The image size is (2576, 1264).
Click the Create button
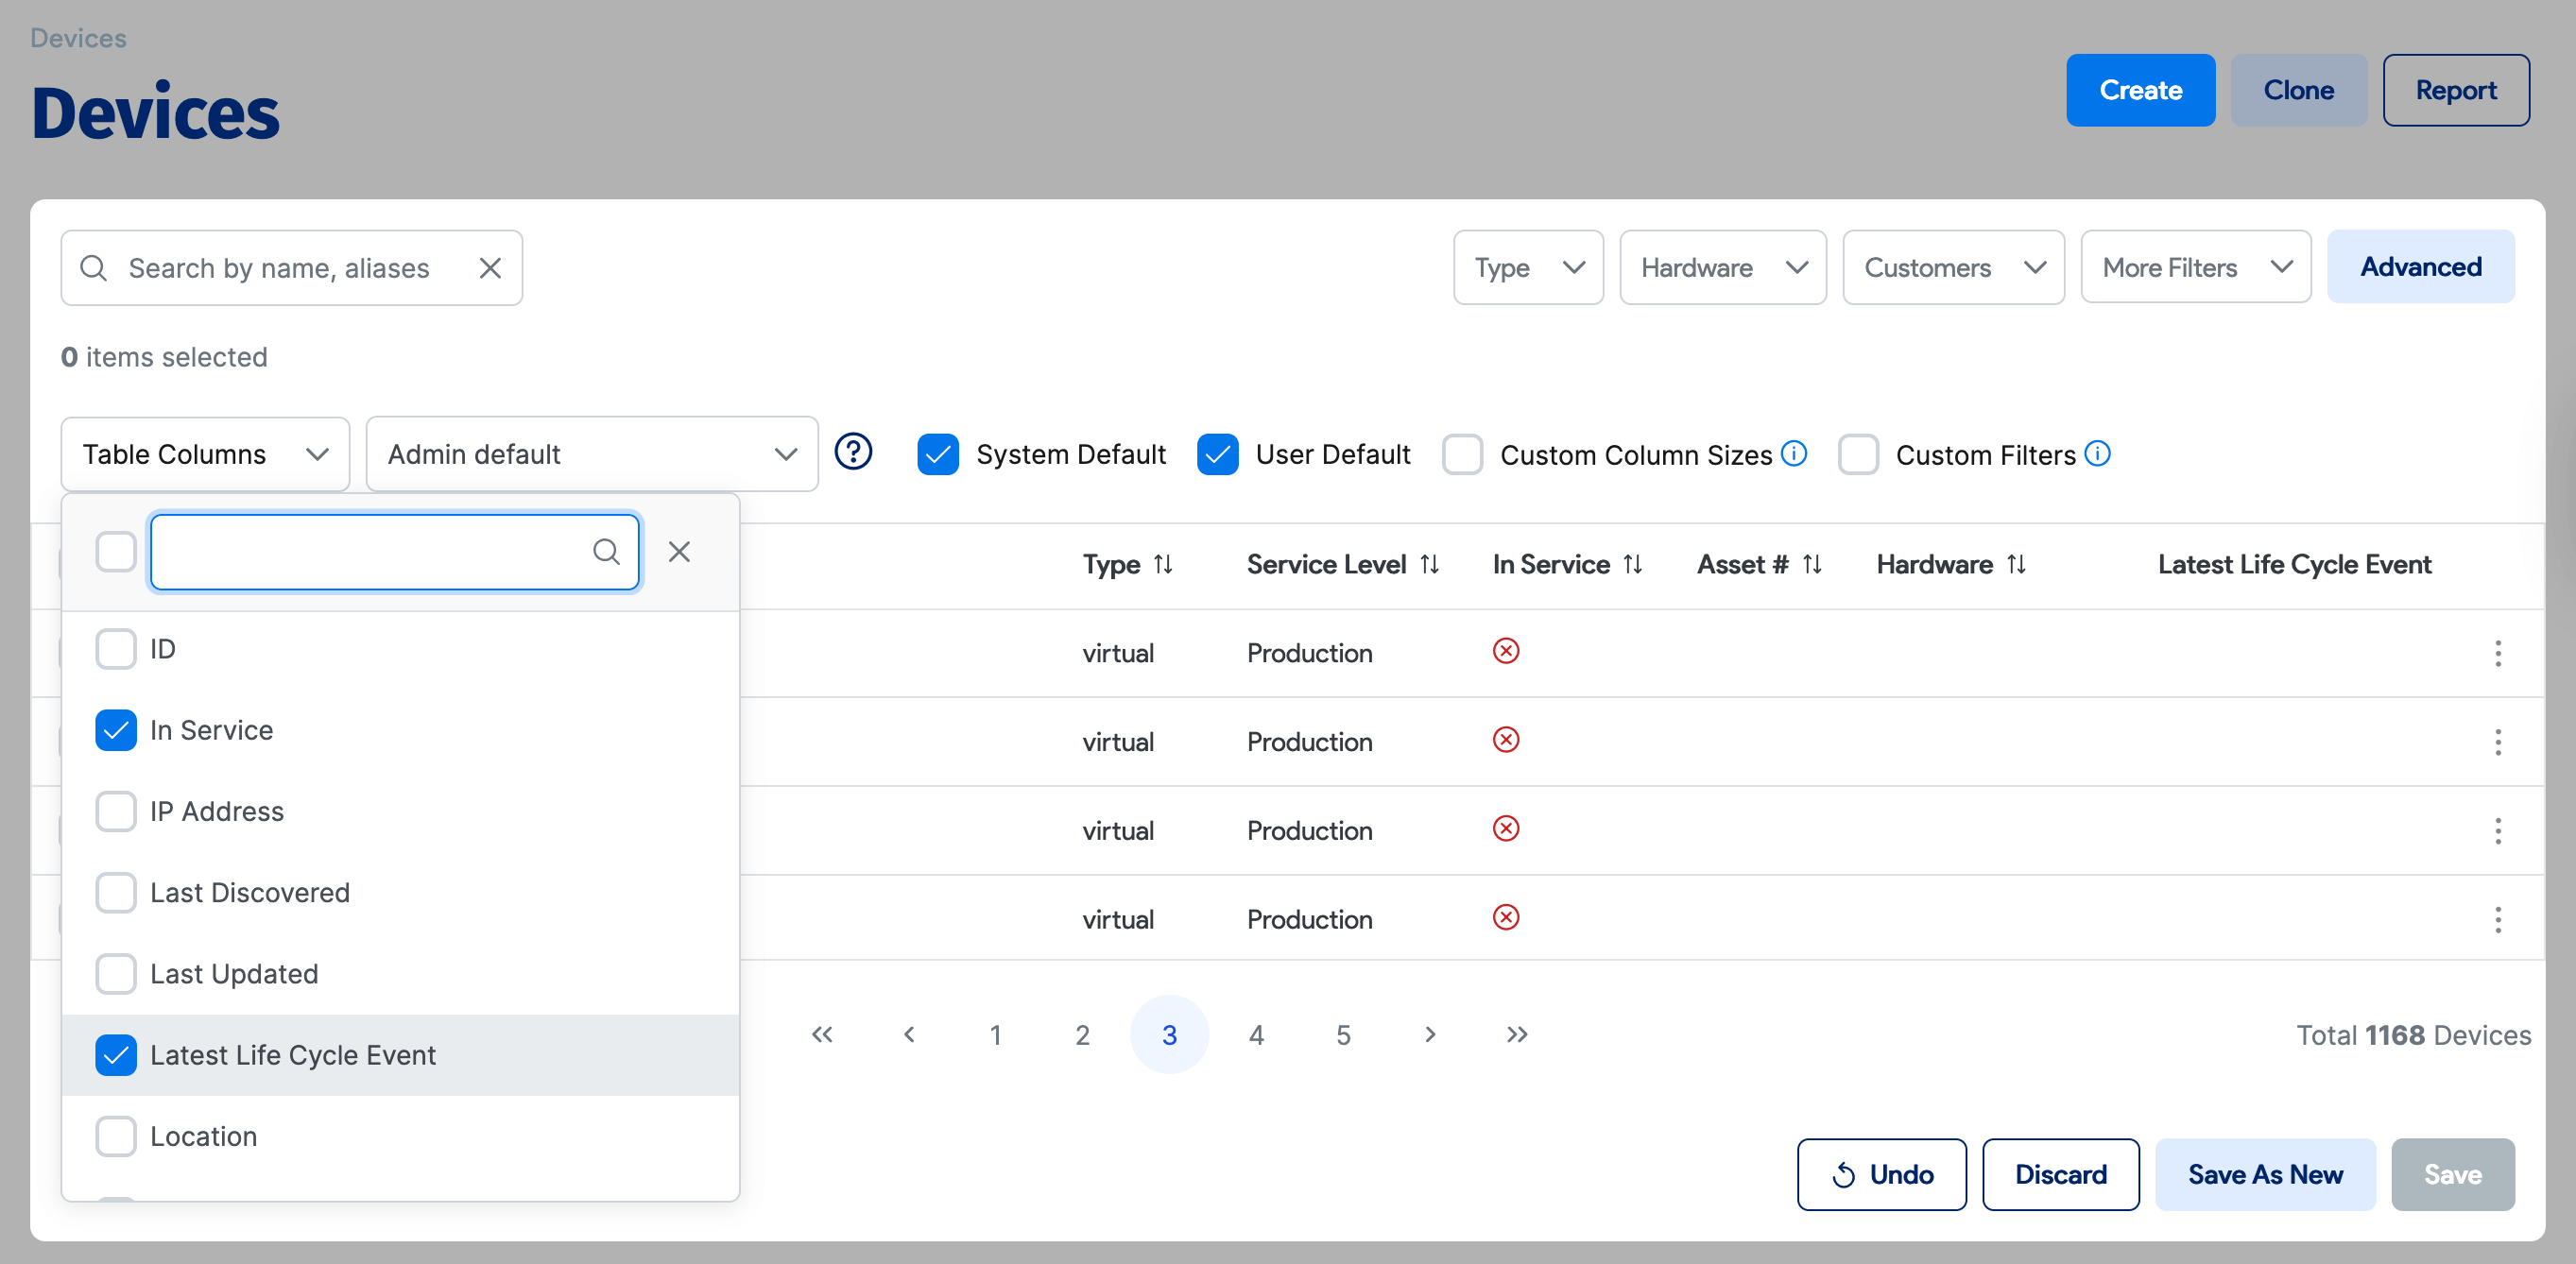point(2140,90)
